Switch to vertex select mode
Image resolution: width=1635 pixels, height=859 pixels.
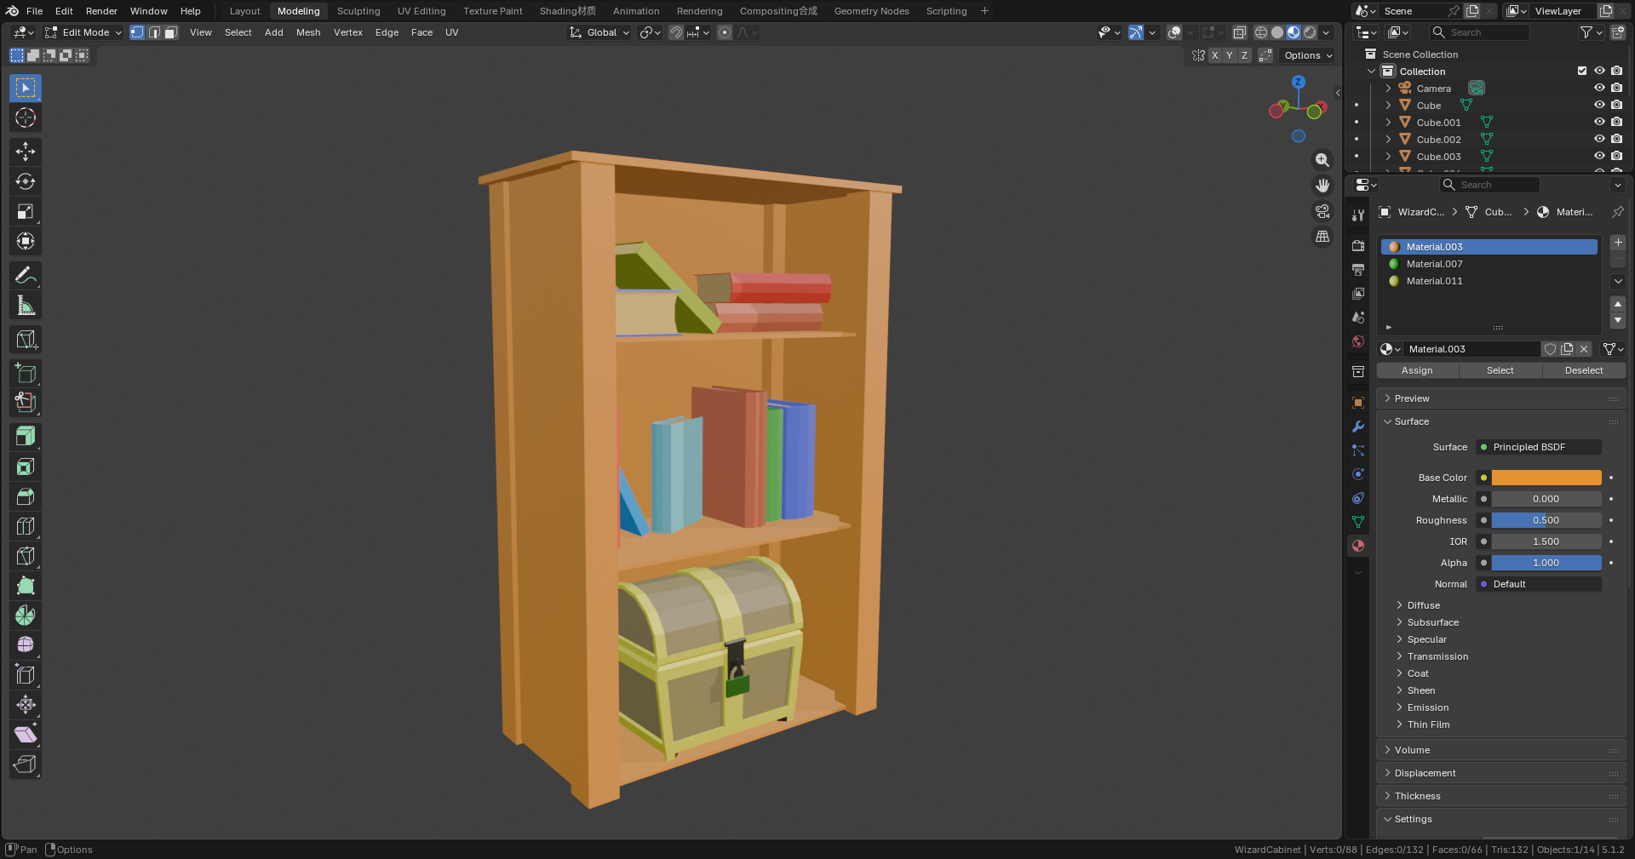tap(137, 32)
